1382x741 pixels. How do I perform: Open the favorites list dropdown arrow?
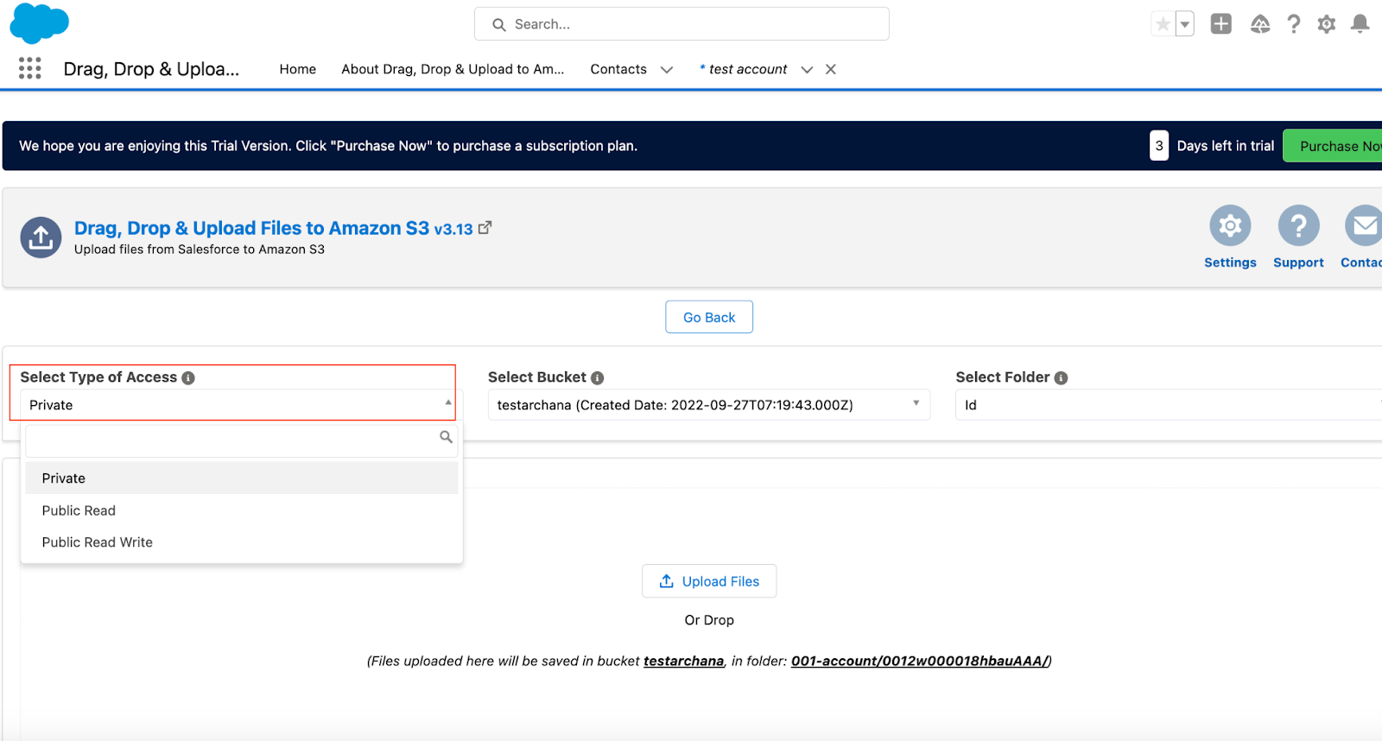(1185, 24)
